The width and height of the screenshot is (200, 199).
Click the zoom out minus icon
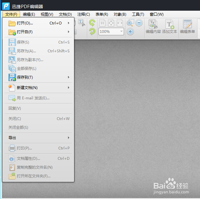pos(139,23)
